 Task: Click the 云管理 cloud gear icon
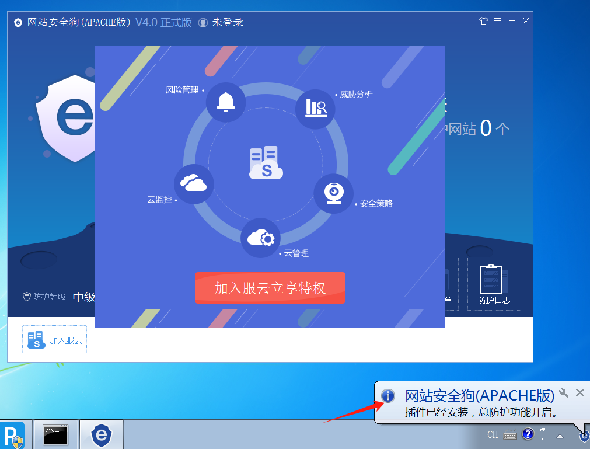pos(261,238)
